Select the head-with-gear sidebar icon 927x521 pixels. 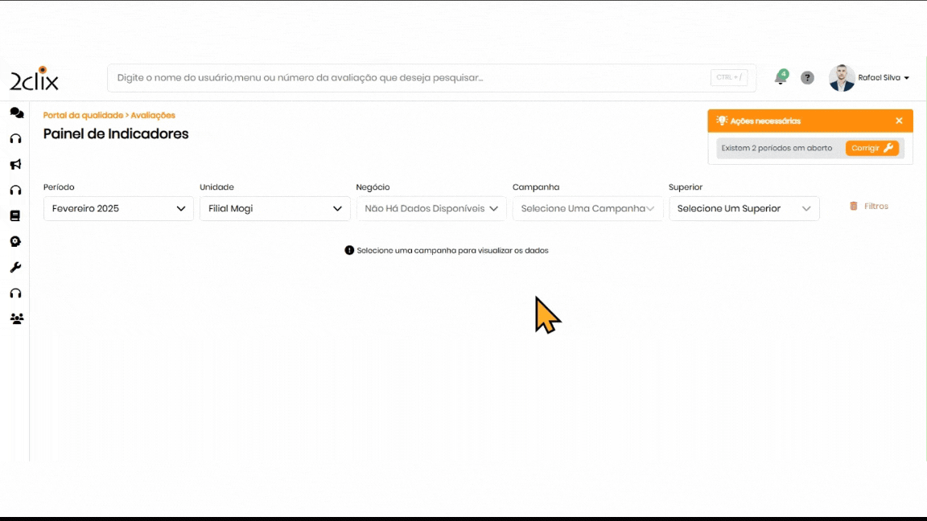coord(15,242)
